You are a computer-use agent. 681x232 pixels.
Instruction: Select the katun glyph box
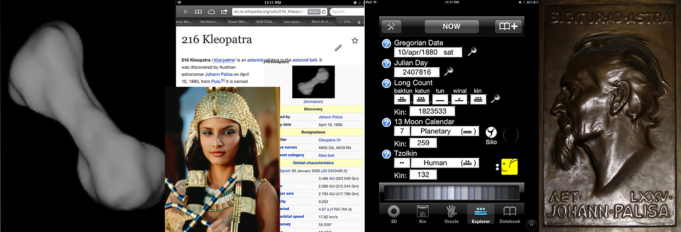421,99
